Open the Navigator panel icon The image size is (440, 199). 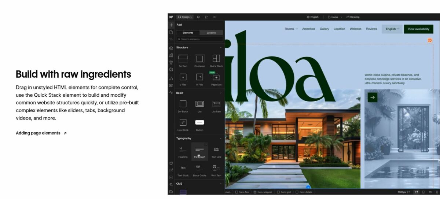(x=171, y=39)
